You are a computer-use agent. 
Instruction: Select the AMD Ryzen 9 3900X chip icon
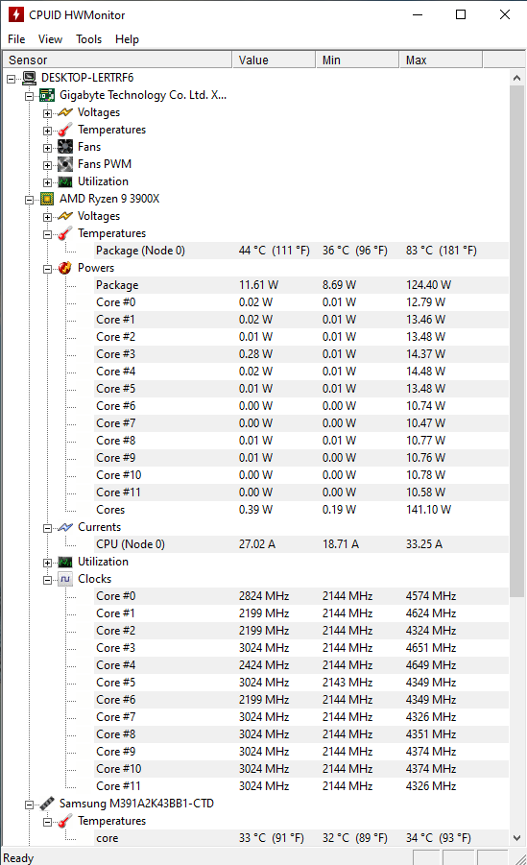click(47, 199)
